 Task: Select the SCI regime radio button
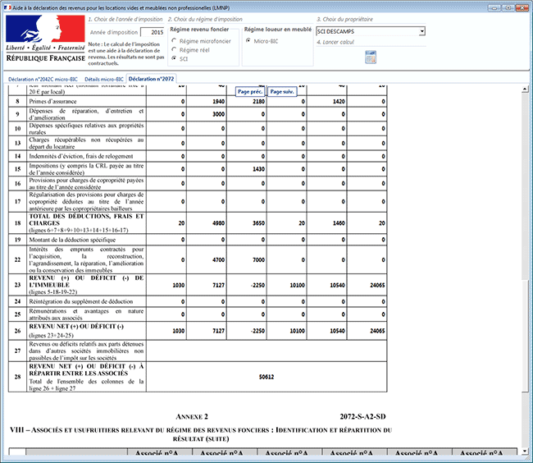174,59
